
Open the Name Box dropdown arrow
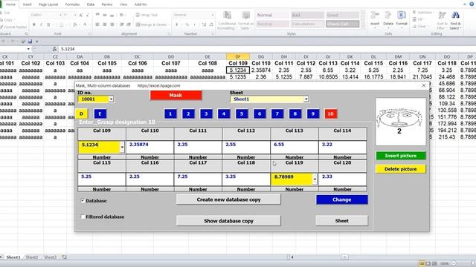pos(28,49)
